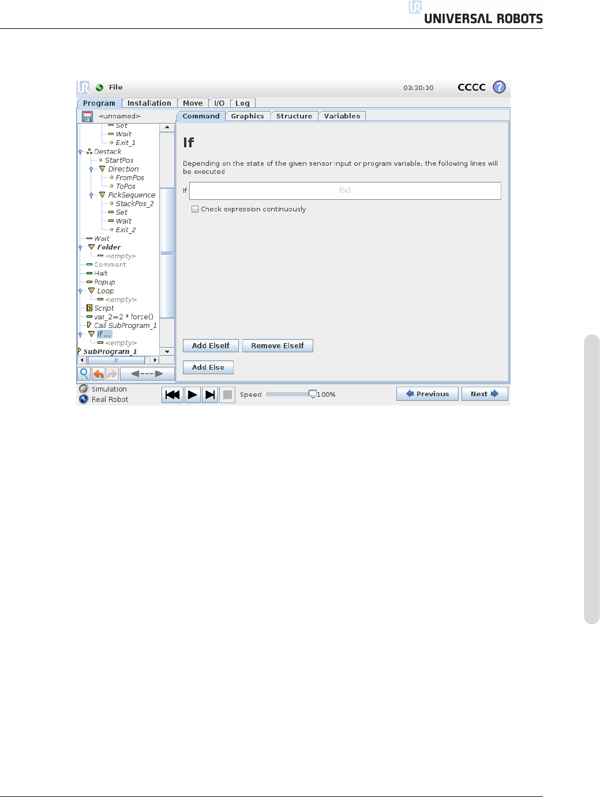Select the empty placeholder under Loop
The height and width of the screenshot is (797, 600).
[x=121, y=299]
